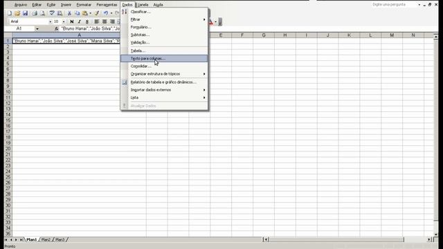Center cell text
Viewport: 443px width, 249px height.
[x=105, y=21]
